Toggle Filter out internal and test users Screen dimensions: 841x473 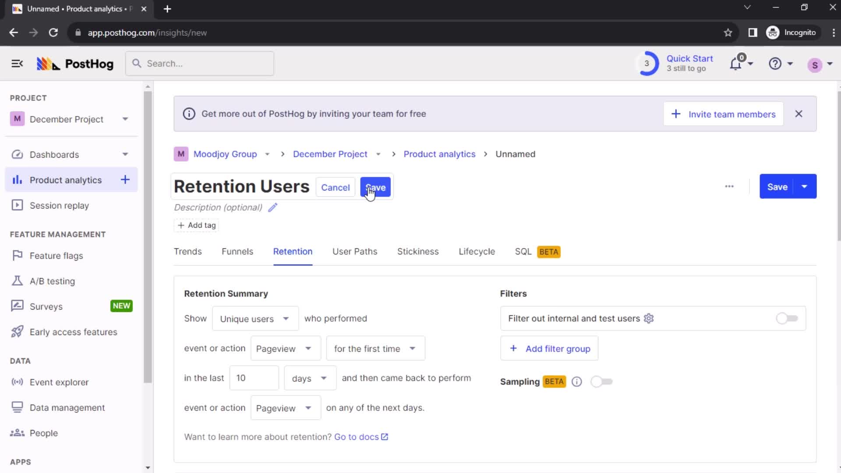click(787, 318)
